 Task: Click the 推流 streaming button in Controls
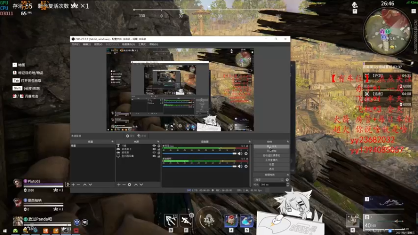click(x=271, y=147)
